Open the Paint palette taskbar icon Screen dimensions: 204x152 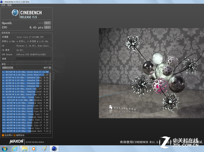coord(44,148)
